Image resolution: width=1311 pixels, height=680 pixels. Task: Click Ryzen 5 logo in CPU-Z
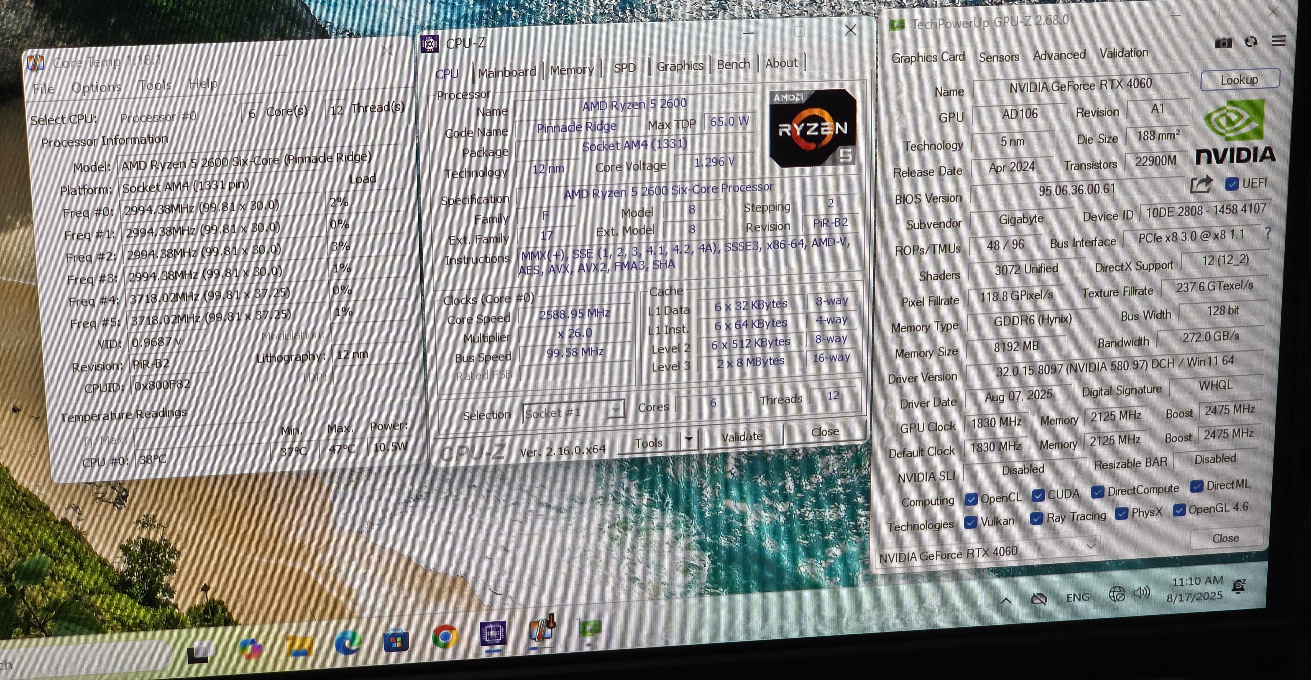pos(813,128)
